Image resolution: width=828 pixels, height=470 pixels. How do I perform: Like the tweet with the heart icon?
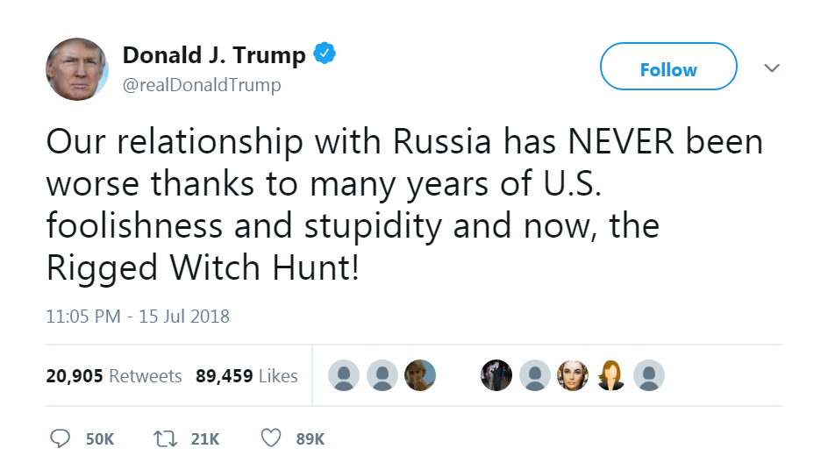coord(272,438)
